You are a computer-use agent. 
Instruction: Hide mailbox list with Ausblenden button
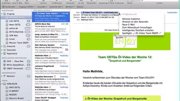pyautogui.click(x=9, y=7)
